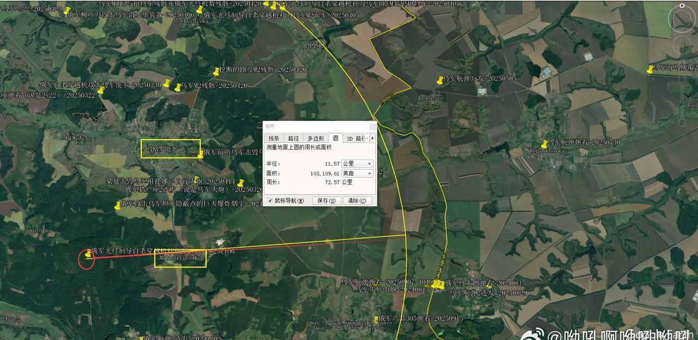Open the 英亩 area unit dropdown
This screenshot has height=340, width=698.
(x=357, y=173)
